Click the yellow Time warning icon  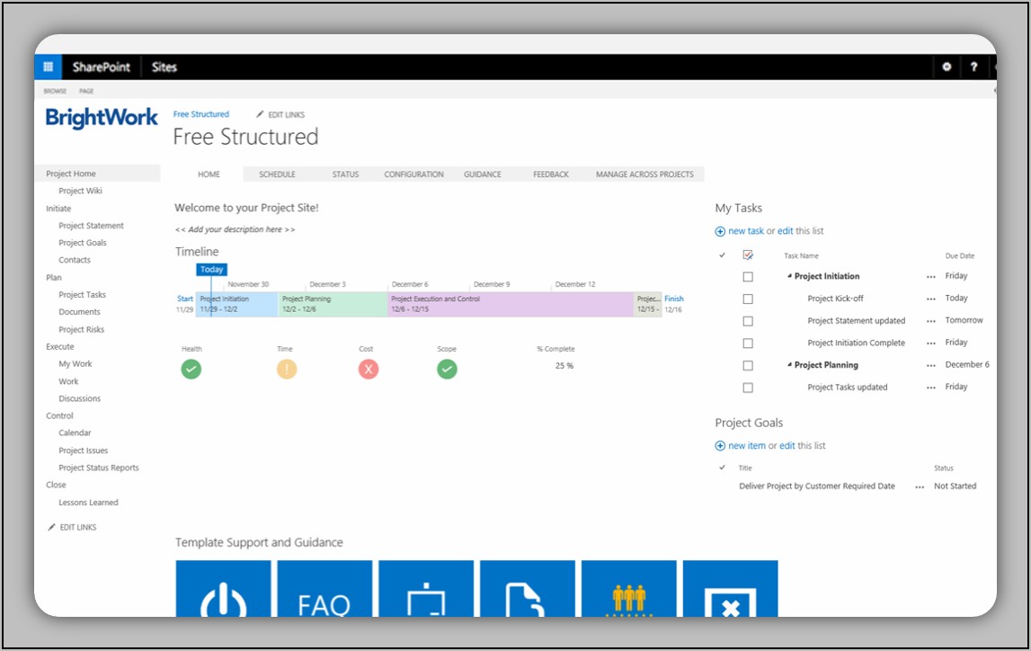pyautogui.click(x=287, y=369)
